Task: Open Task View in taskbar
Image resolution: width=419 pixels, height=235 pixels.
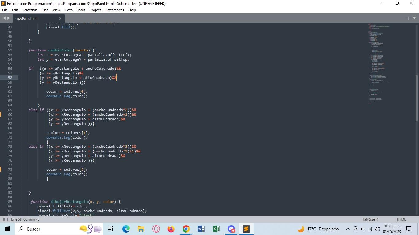Action: (110, 229)
